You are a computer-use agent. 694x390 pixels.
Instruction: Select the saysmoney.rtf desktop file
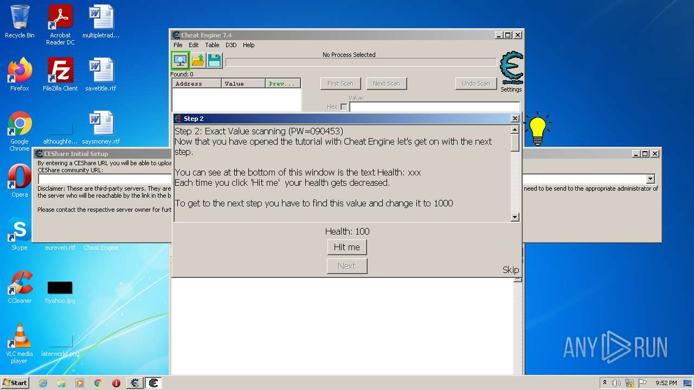pos(101,128)
